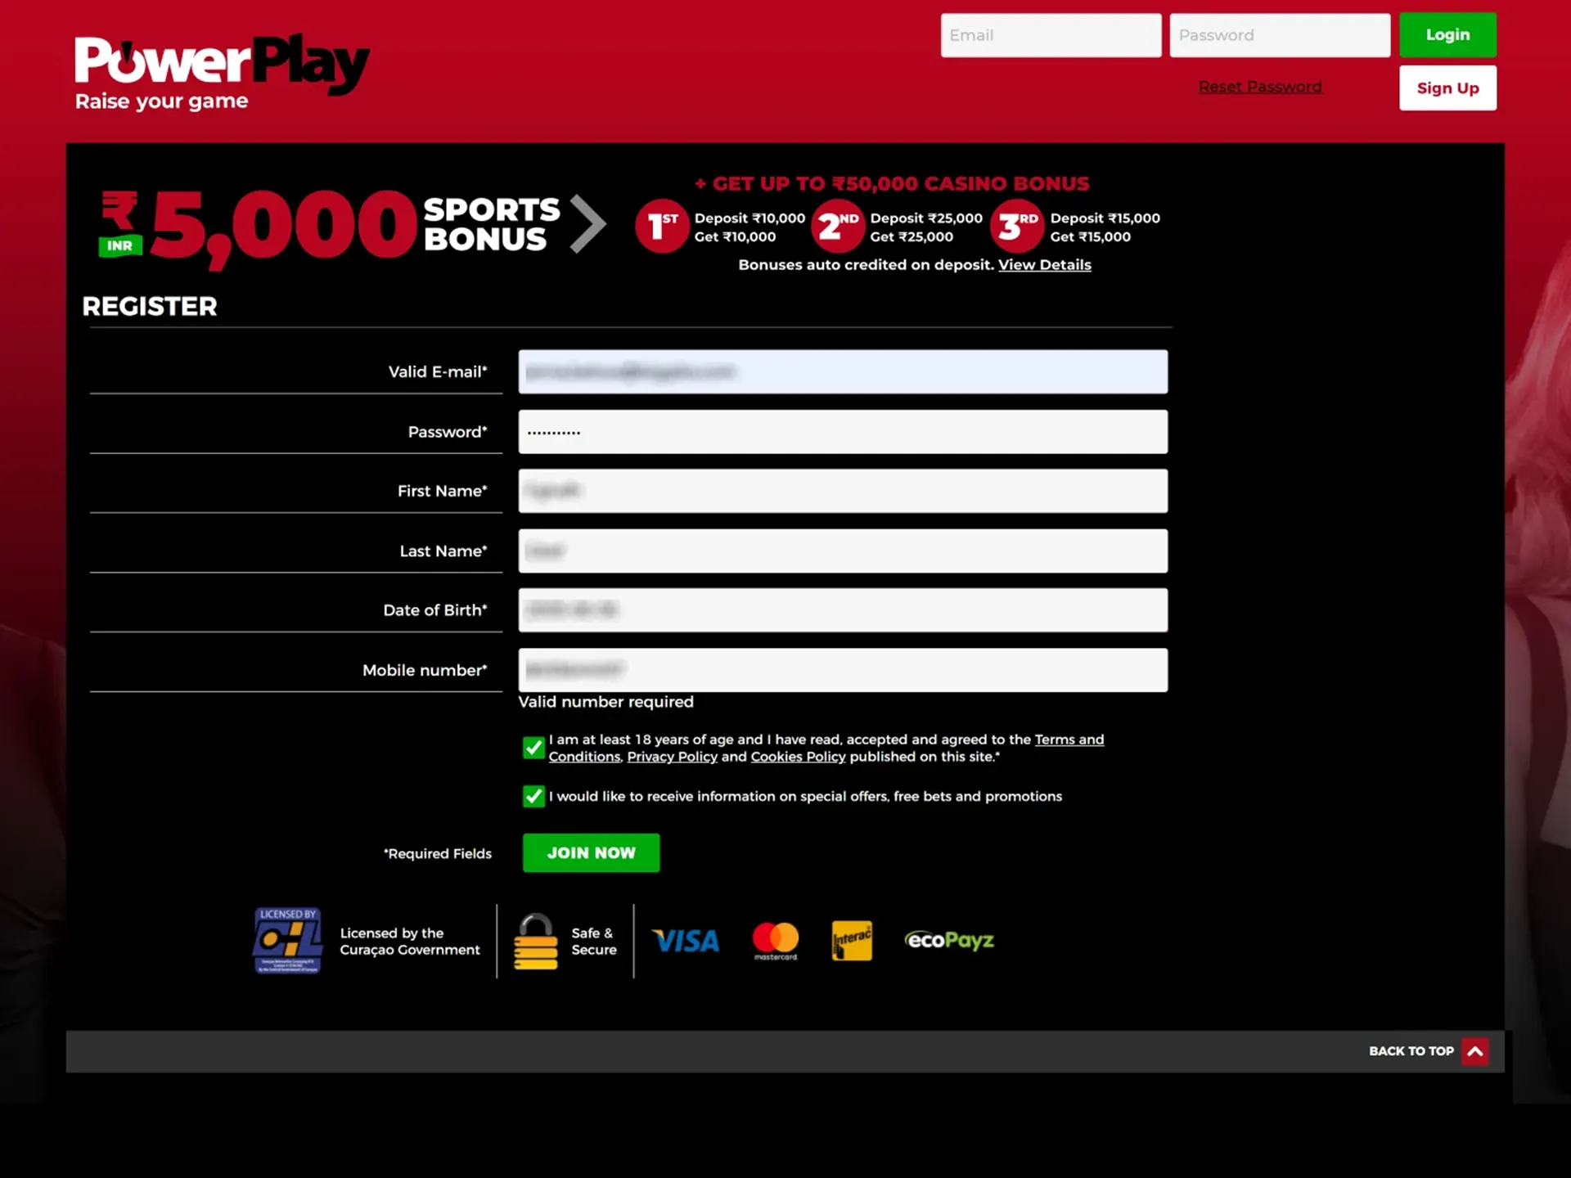Select the Mobile number input field
This screenshot has width=1571, height=1178.
point(843,669)
